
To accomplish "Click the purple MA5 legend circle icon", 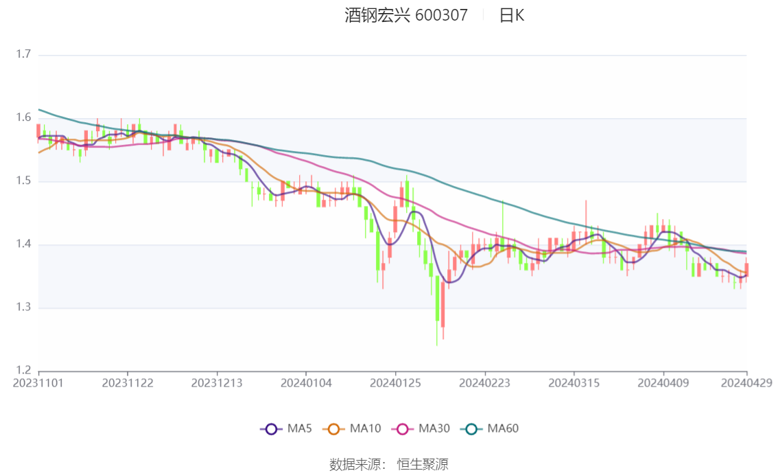I will click(x=271, y=429).
